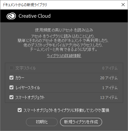Image resolution: width=128 pixels, height=131 pixels.
Task: Click the 使用頻度の高いアセットを読み込み heading
Action: coord(64,30)
